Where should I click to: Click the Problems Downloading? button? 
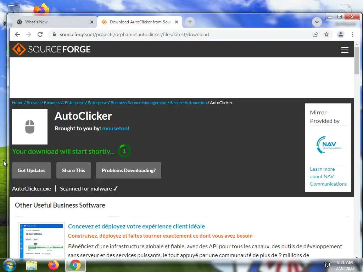[128, 170]
